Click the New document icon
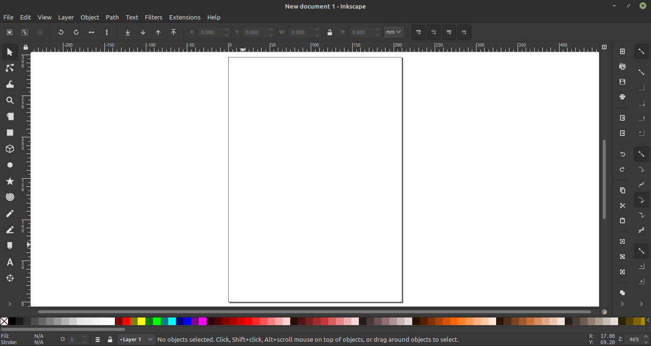This screenshot has width=651, height=346. click(622, 51)
